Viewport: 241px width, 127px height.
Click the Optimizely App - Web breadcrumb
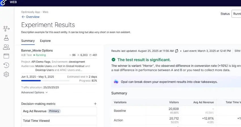coord(35,12)
